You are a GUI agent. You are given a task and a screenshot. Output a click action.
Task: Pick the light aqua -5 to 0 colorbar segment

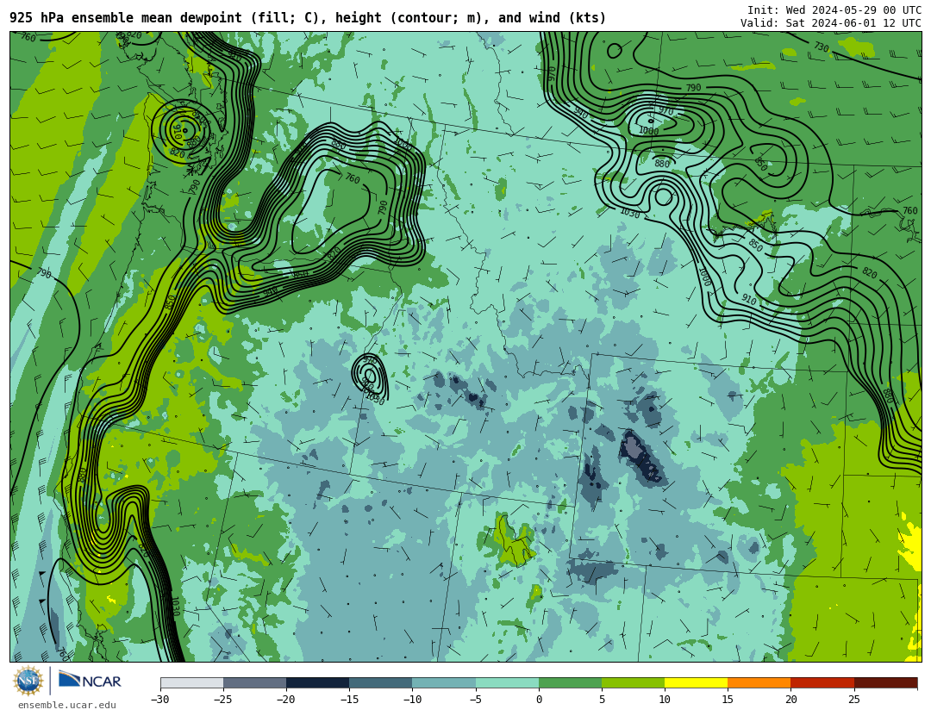coord(507,682)
